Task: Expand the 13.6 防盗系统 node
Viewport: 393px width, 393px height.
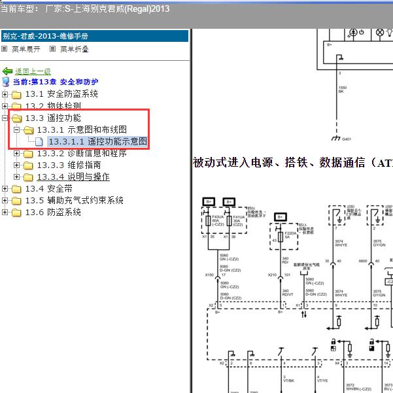Action: (5, 212)
